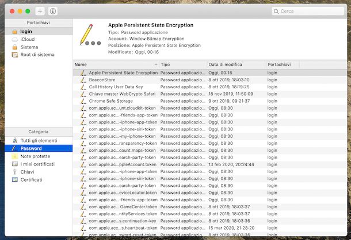Open the Note protette category
The height and width of the screenshot is (240, 351).
(39, 156)
